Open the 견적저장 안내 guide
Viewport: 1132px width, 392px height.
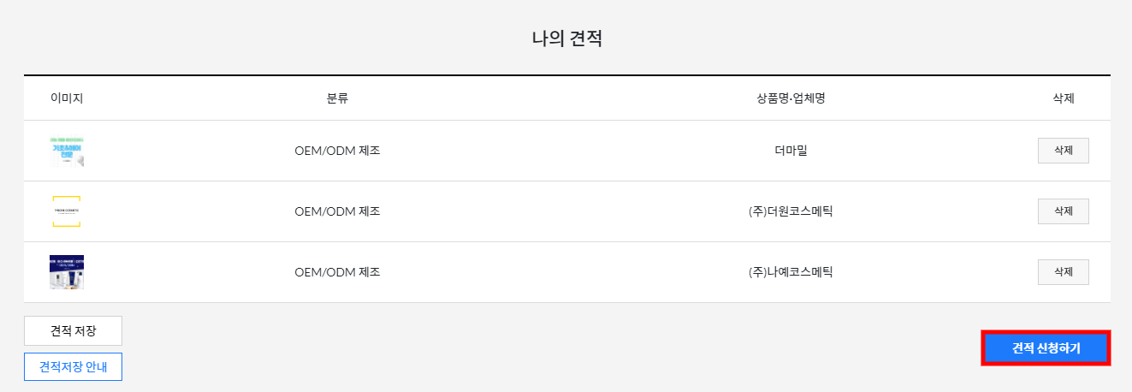[x=73, y=366]
